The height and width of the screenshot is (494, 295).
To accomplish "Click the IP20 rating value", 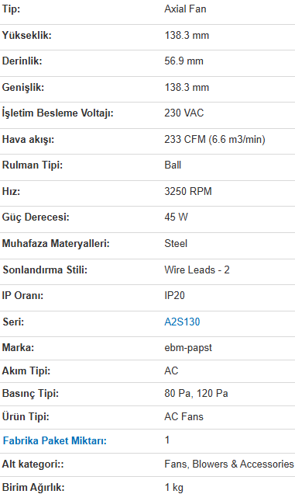I will [x=174, y=295].
